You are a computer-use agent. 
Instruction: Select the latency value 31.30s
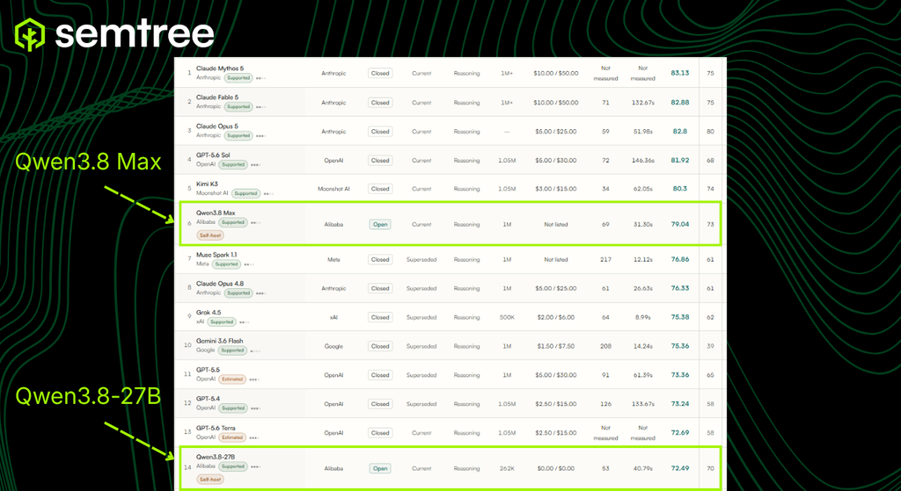pos(642,224)
